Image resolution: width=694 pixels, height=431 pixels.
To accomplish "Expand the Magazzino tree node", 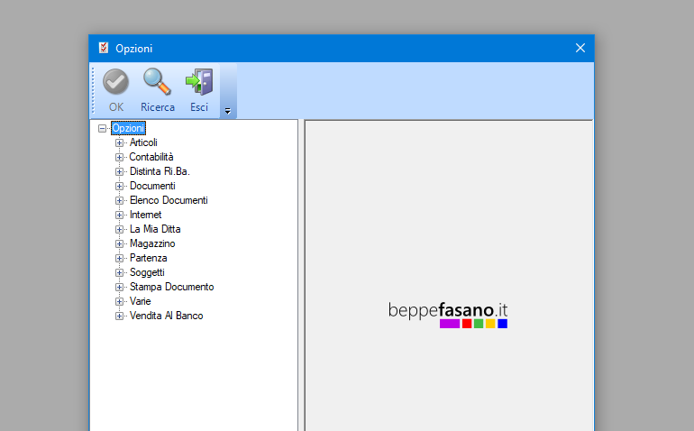I will click(x=119, y=243).
